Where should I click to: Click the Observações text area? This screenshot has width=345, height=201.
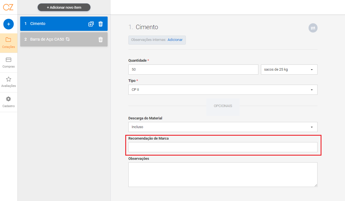coord(223,174)
